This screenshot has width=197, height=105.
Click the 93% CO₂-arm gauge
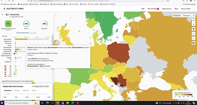click(26, 24)
